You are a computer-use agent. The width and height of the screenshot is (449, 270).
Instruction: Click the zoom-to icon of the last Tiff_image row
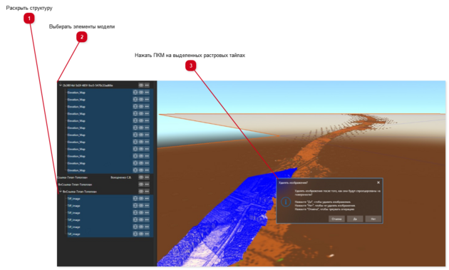(135, 234)
